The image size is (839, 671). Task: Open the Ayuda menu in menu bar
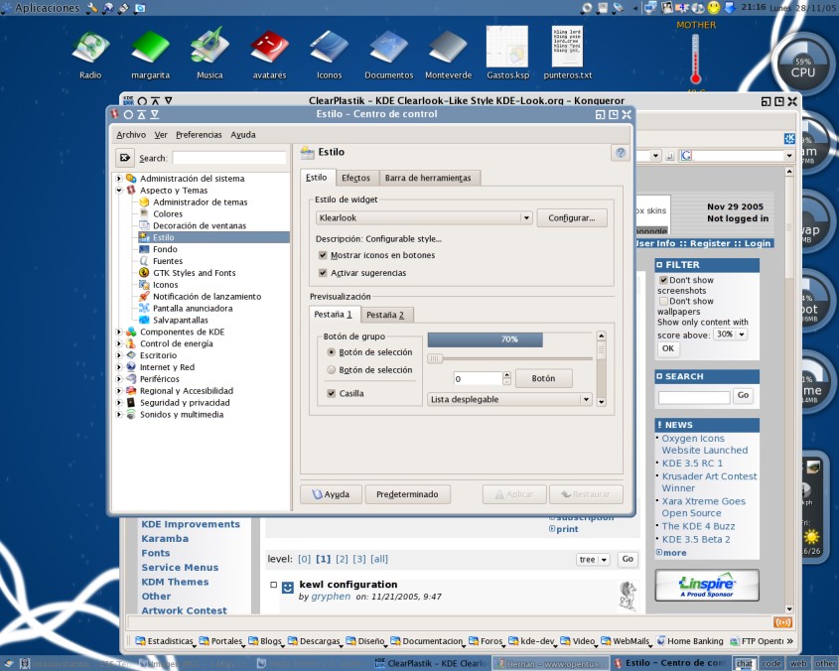click(243, 135)
